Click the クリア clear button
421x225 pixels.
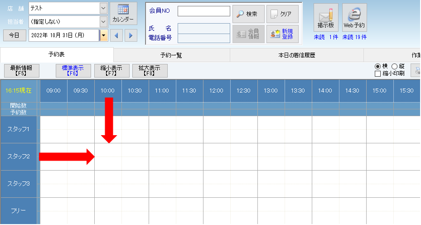pos(282,14)
